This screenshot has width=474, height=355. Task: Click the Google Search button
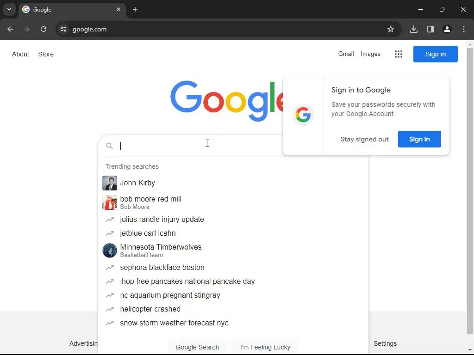(x=197, y=347)
